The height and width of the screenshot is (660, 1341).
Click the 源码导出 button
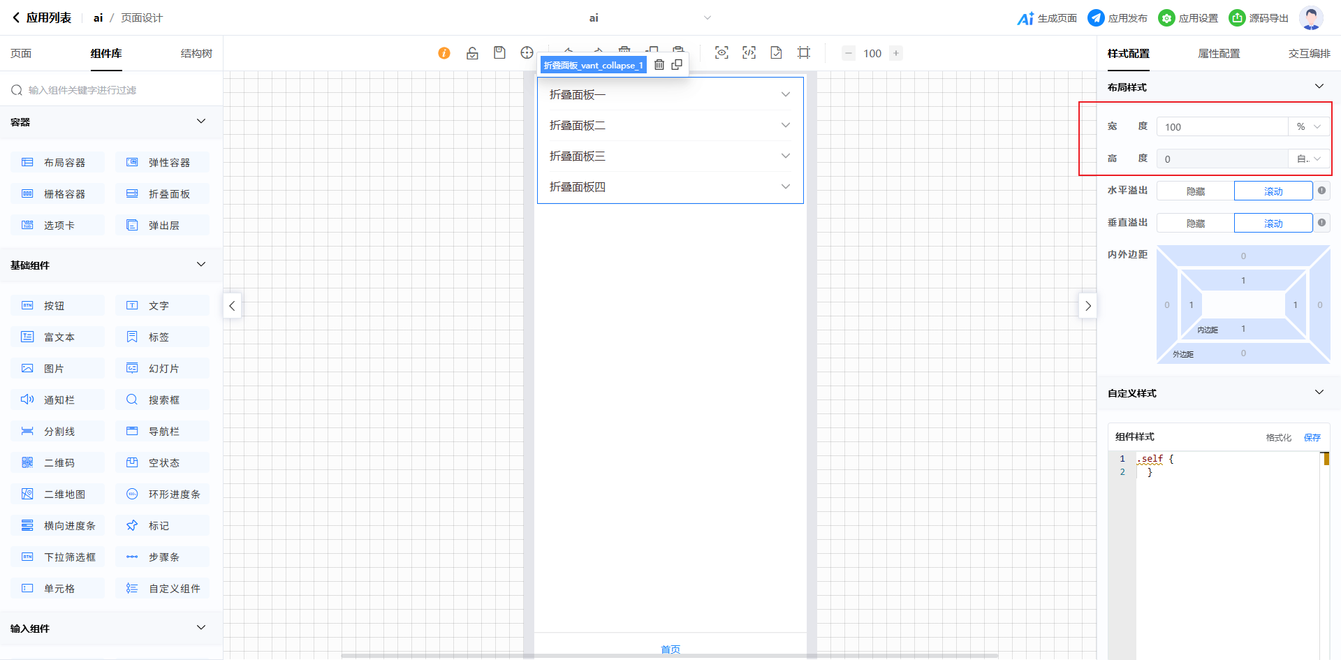coord(1259,18)
